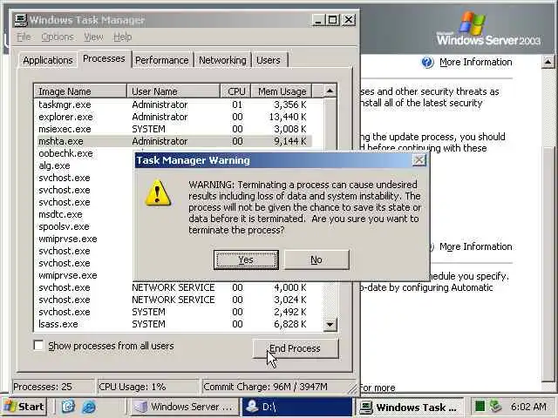Screen dimensions: 558x418
Task: Open the Options menu
Action: coord(58,37)
